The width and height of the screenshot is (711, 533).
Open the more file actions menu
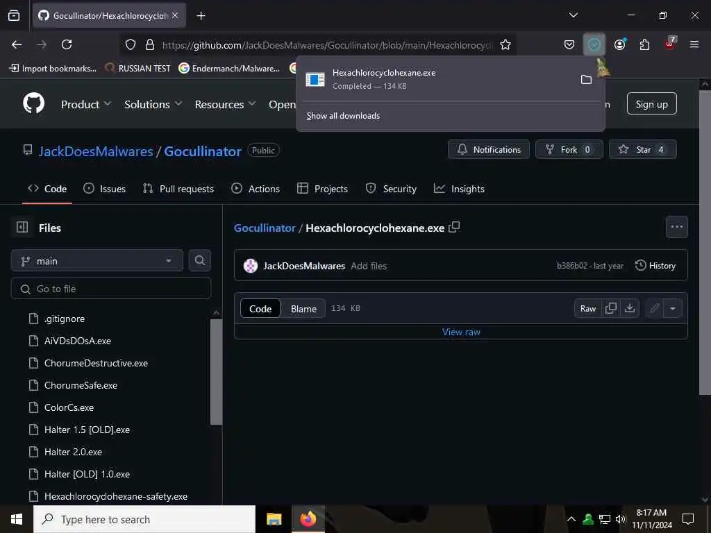[x=676, y=227]
